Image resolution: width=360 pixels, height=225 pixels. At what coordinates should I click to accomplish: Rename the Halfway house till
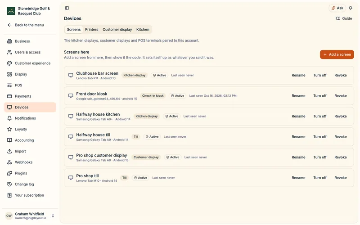point(298,137)
